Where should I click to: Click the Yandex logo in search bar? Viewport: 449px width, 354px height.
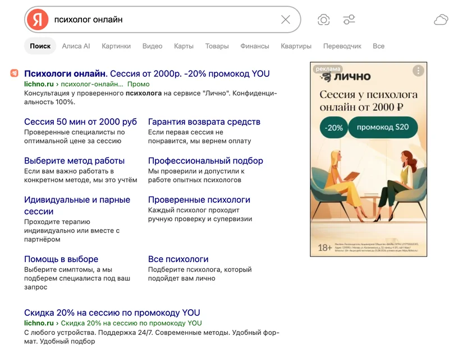coord(38,20)
